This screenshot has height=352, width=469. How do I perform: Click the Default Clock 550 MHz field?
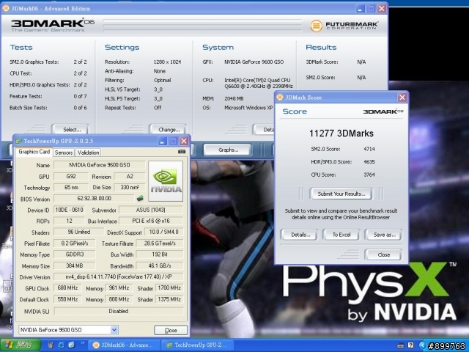67,299
